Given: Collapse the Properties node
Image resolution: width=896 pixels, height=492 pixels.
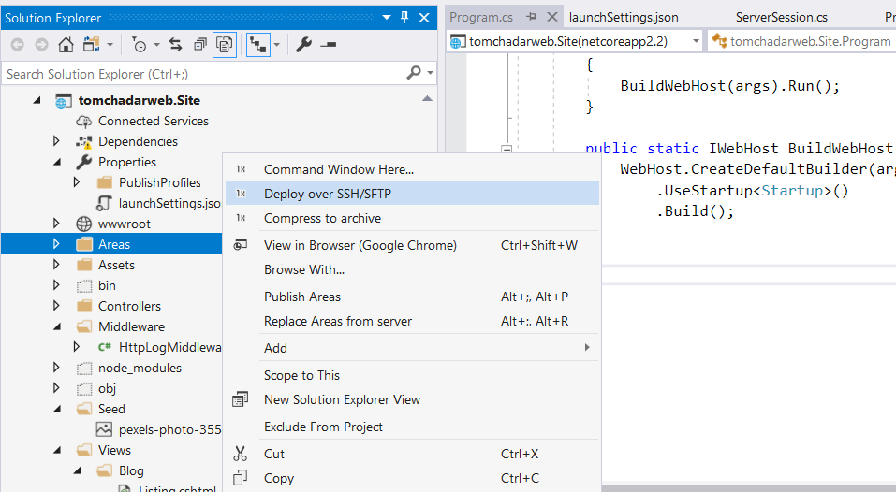Looking at the screenshot, I should point(57,162).
